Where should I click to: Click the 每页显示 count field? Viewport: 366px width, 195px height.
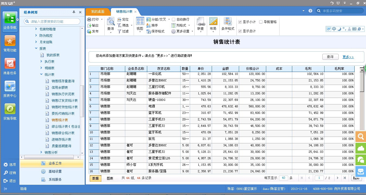(x=283, y=178)
